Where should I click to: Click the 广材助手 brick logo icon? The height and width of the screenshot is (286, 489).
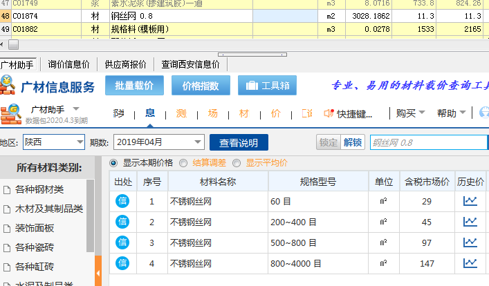pos(11,115)
